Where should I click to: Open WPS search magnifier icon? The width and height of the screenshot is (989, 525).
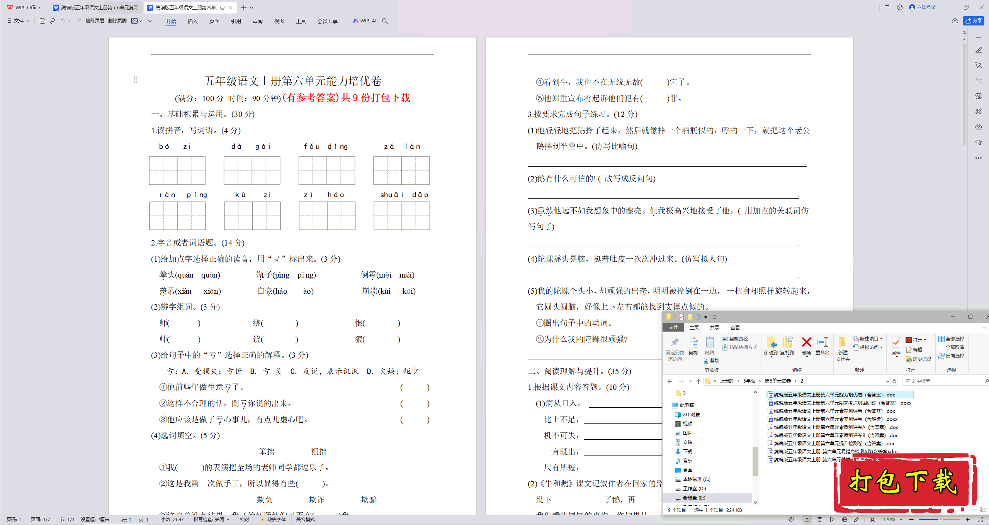pos(385,21)
